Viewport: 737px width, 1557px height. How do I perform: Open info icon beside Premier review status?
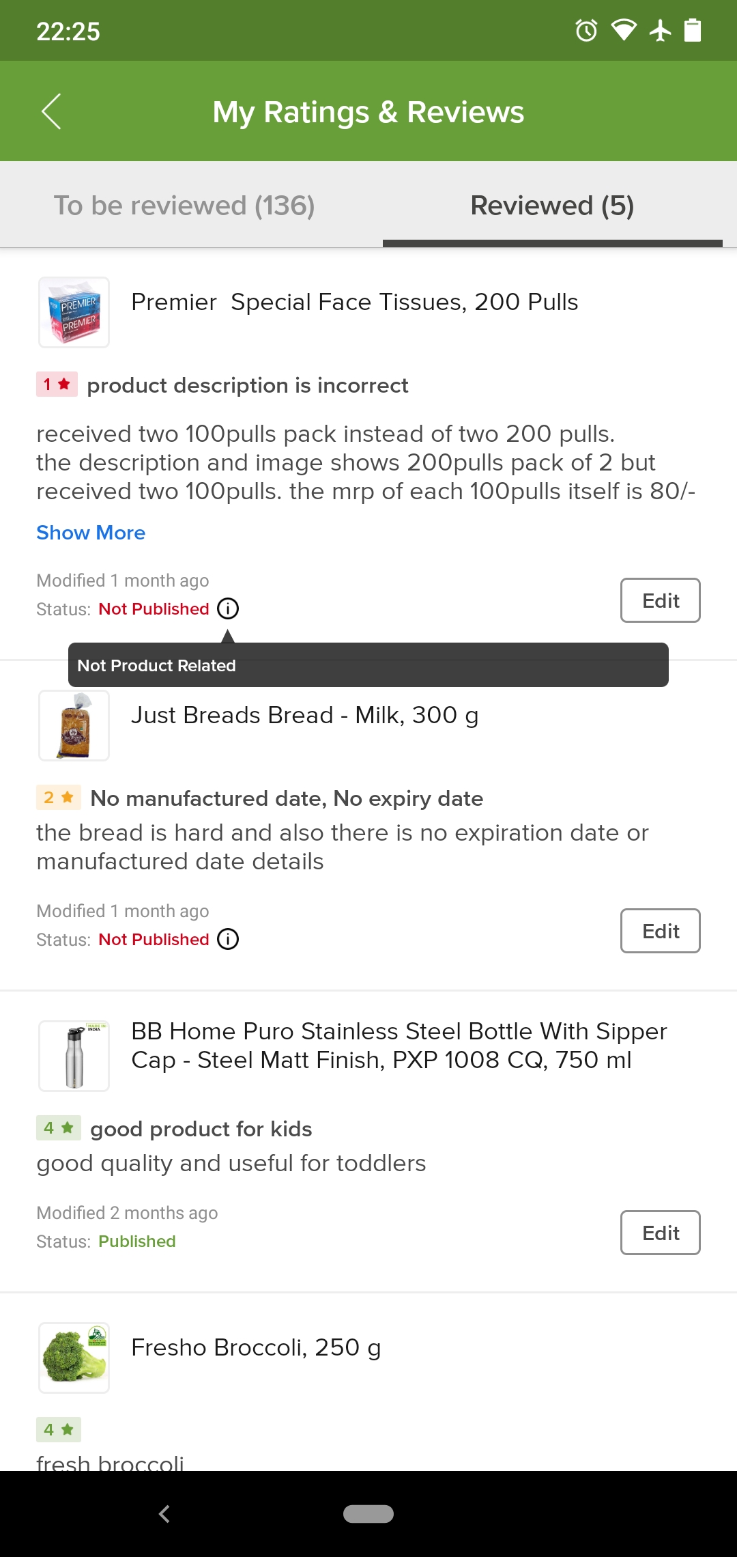[x=227, y=608]
